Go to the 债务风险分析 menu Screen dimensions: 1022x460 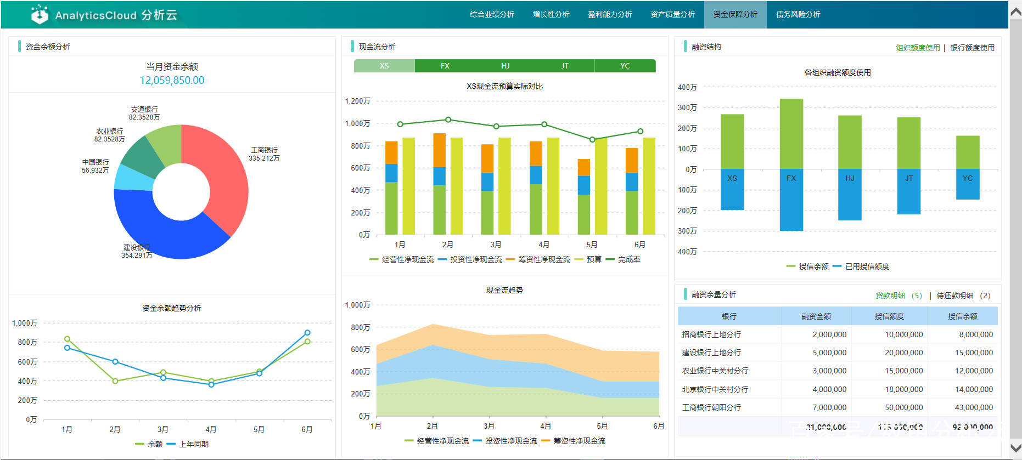point(798,14)
